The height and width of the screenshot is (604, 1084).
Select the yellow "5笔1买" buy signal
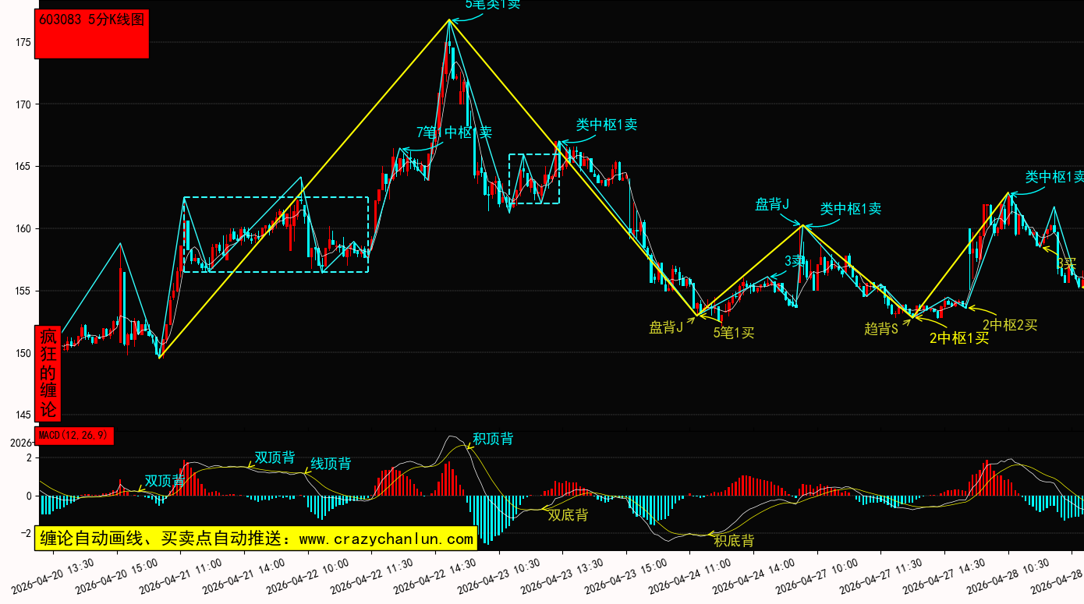coord(734,333)
